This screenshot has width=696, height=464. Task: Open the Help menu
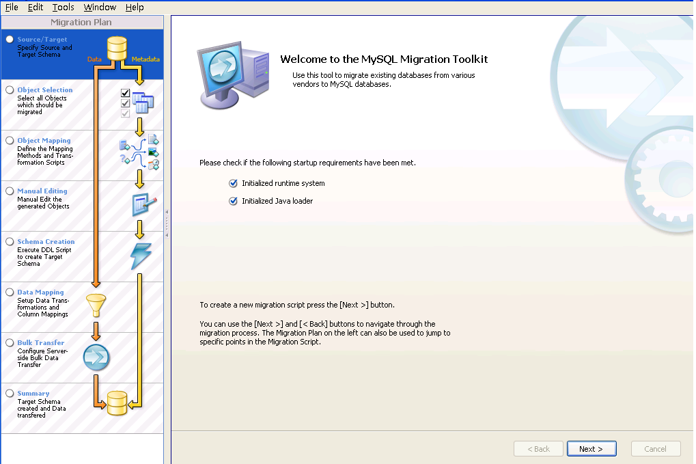[x=135, y=7]
